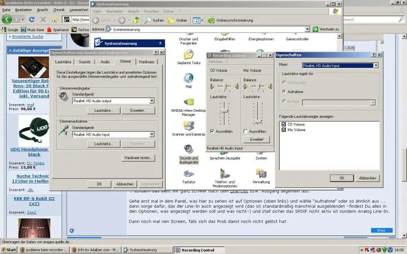Uncheck Mic Volume in Lautstärkeregler list

coord(283,130)
